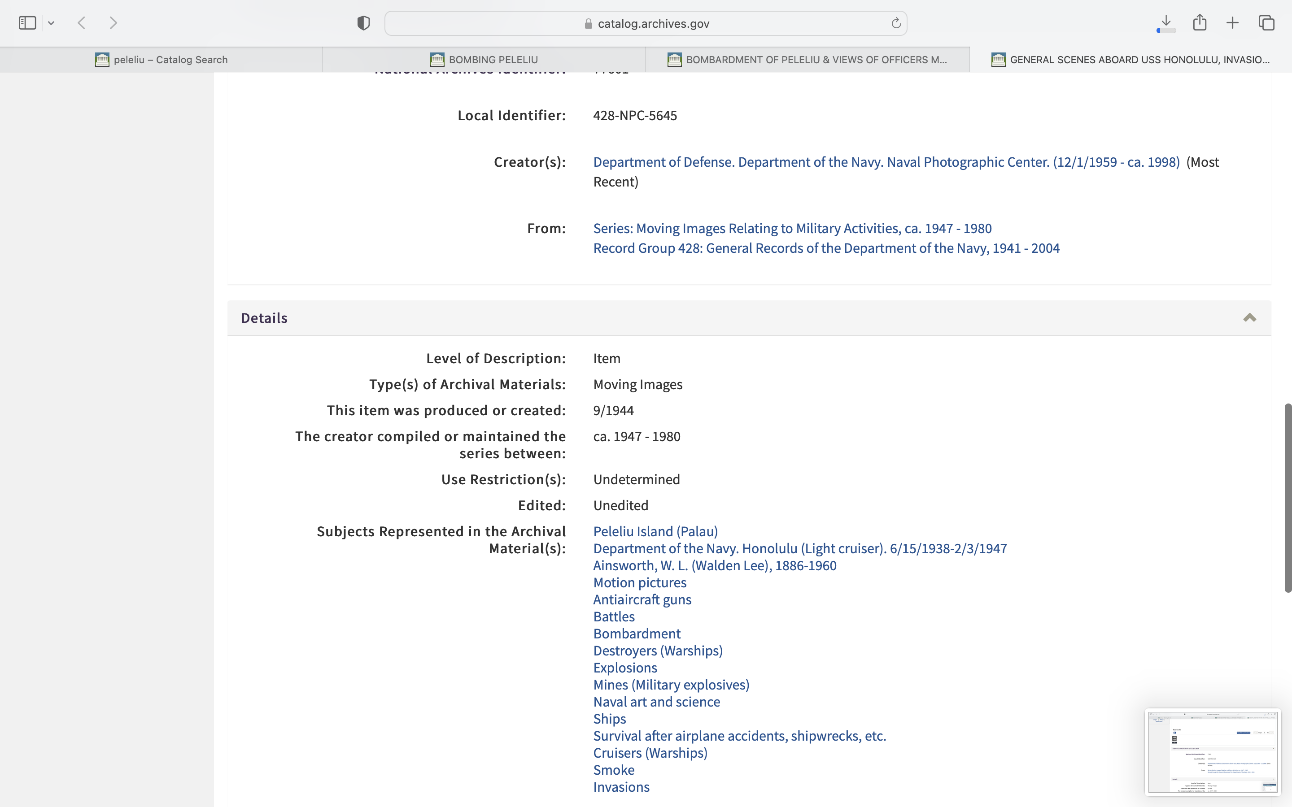
Task: Go forward using the forward arrow
Action: [113, 23]
